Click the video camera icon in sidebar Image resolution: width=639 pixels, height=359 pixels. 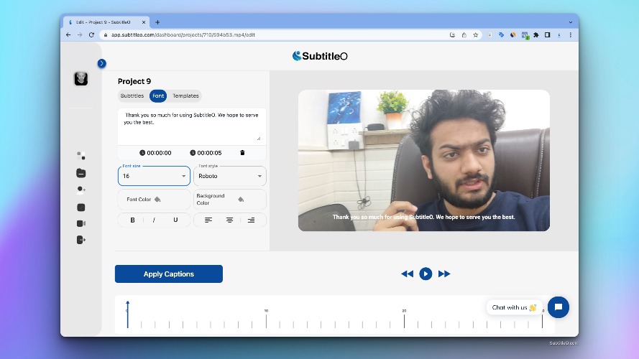pos(81,223)
